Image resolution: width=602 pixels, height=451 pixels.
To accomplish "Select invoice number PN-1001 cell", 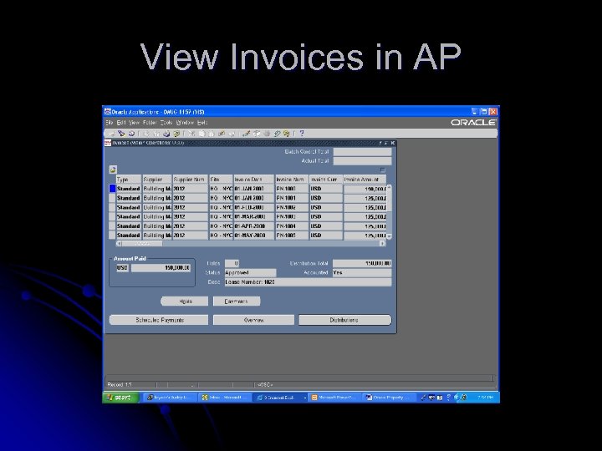I will (x=292, y=198).
